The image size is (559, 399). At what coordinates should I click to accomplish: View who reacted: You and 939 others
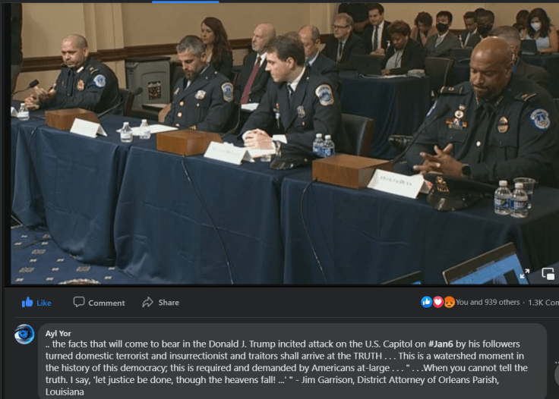click(488, 302)
